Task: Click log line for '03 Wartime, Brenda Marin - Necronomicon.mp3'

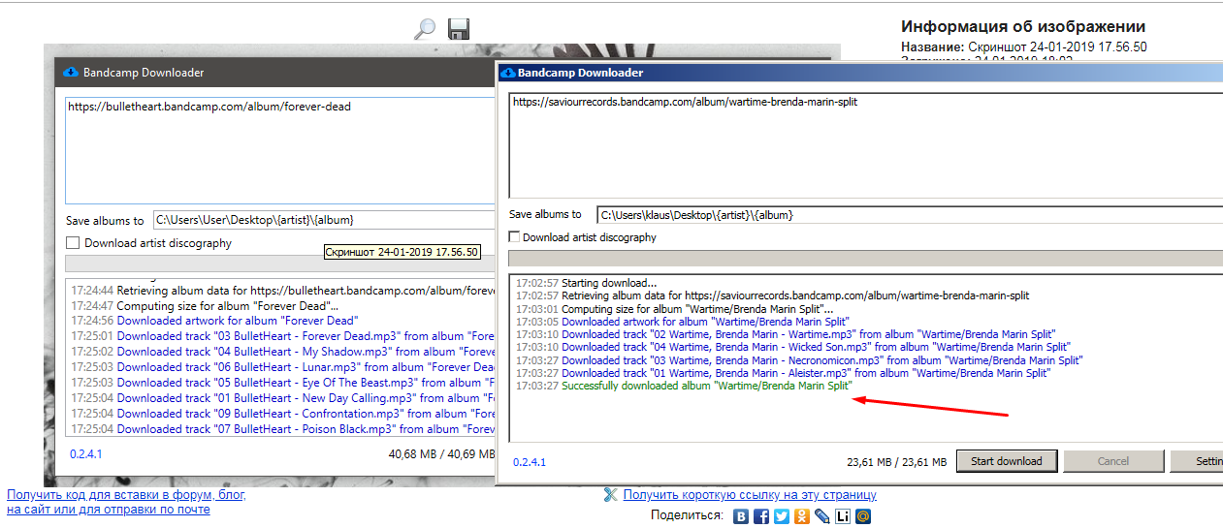Action: [799, 359]
